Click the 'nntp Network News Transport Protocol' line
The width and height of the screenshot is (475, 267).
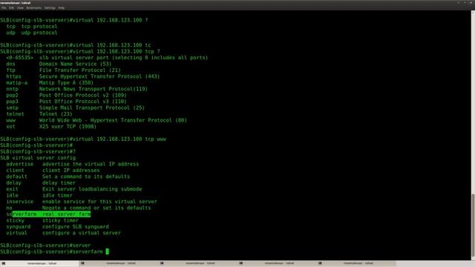tap(77, 89)
